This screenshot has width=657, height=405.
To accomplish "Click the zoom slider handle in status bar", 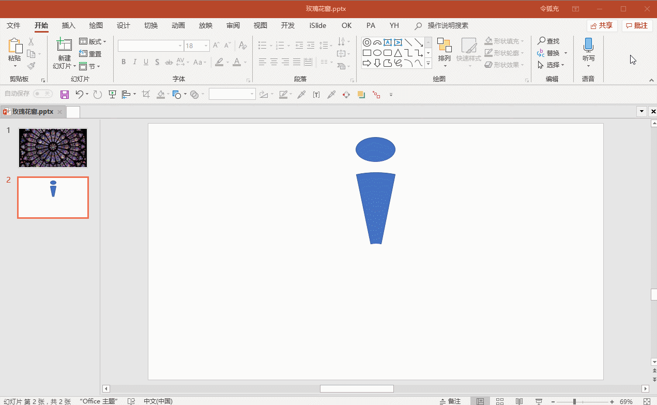I will (x=574, y=401).
